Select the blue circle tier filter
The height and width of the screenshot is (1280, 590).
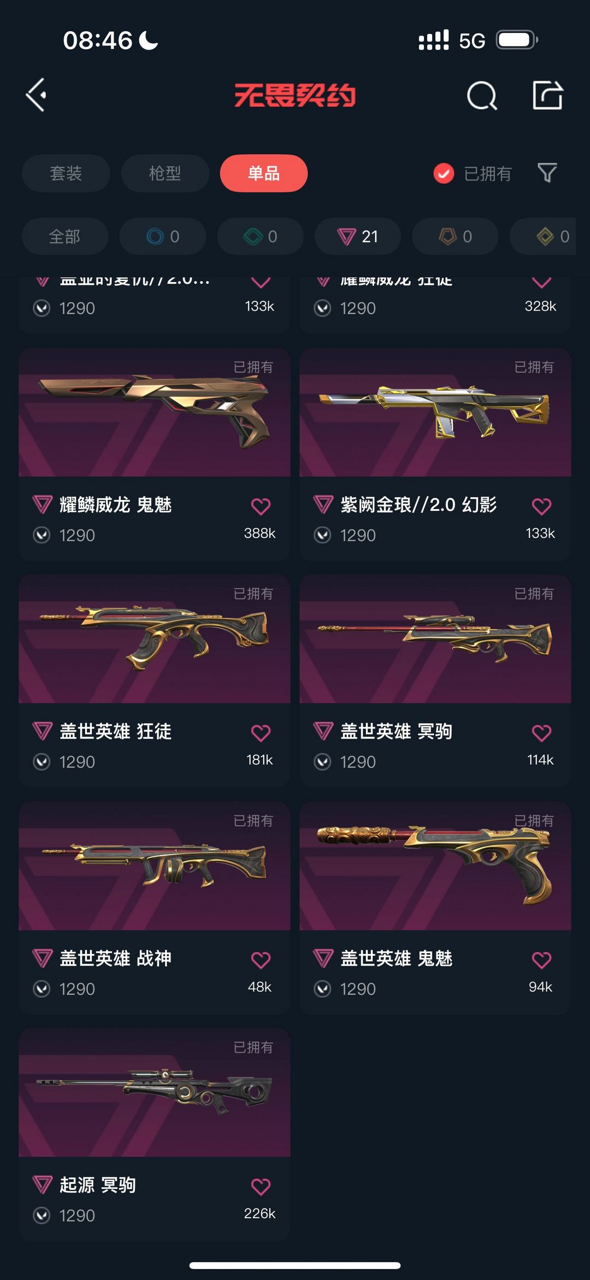coord(163,236)
